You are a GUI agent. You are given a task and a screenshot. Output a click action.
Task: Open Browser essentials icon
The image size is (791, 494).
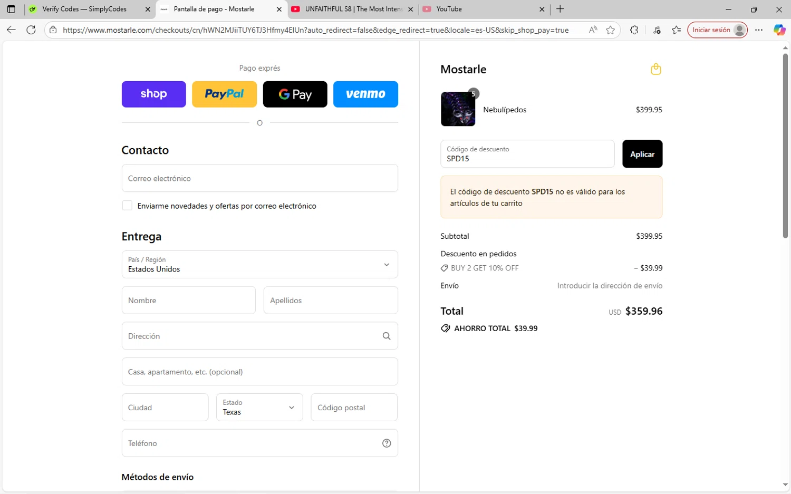coord(657,30)
